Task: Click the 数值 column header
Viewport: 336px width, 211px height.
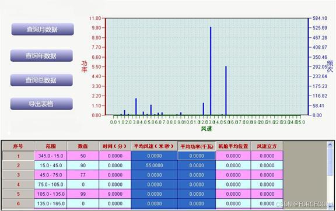Action: [x=83, y=146]
